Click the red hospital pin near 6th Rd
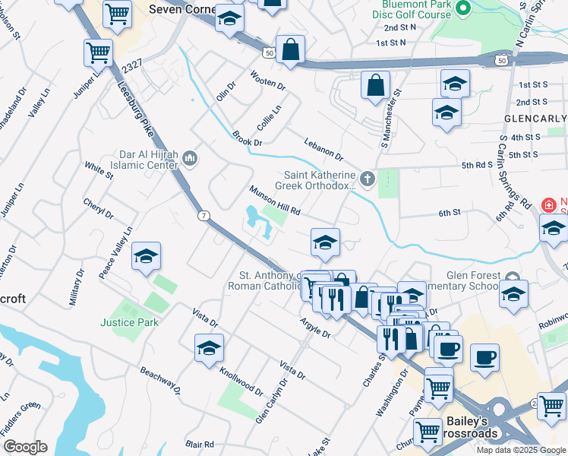This screenshot has height=456, width=568. pyautogui.click(x=549, y=205)
